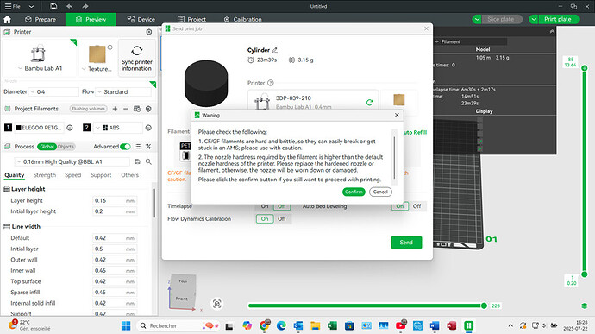Save the 0.16mm High Quality process preset
This screenshot has width=595, height=334.
[137, 161]
